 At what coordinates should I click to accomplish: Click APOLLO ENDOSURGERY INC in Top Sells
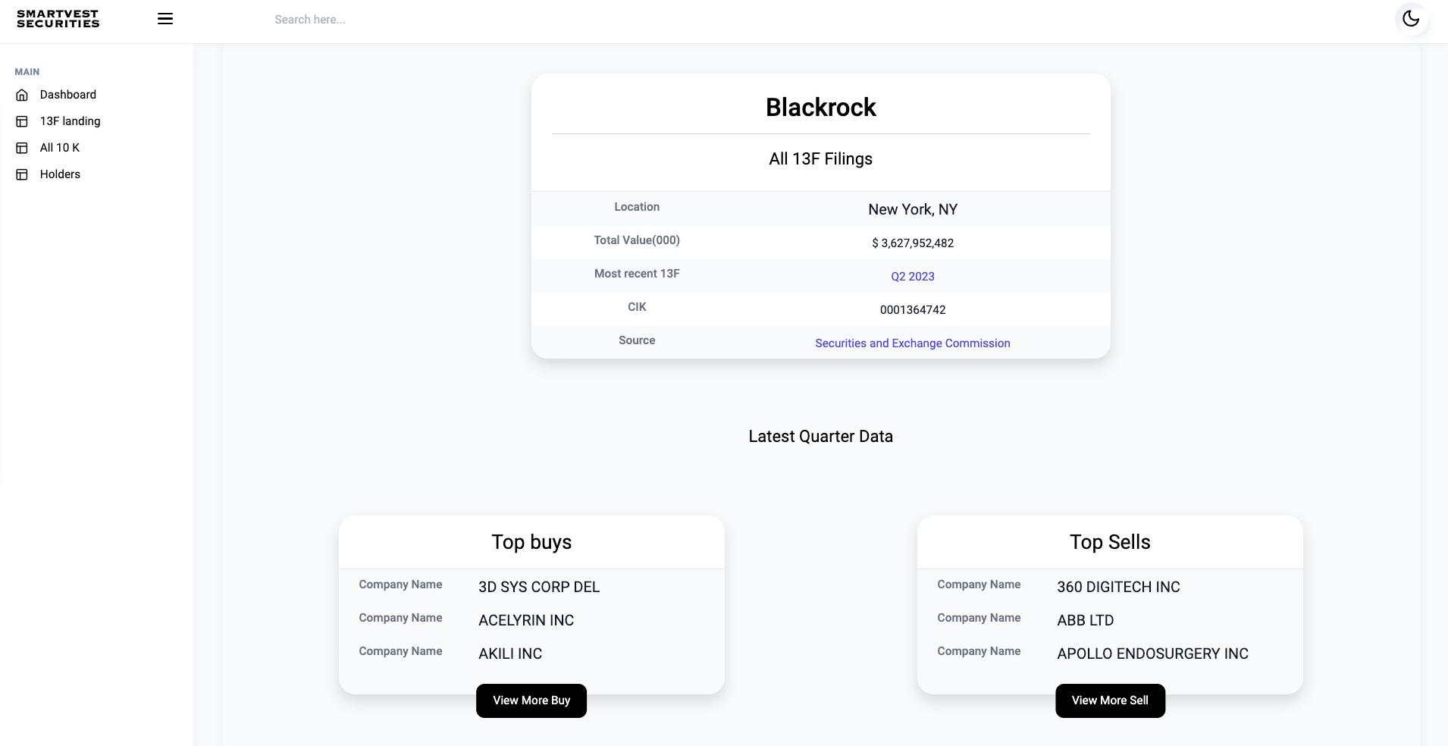pyautogui.click(x=1152, y=654)
